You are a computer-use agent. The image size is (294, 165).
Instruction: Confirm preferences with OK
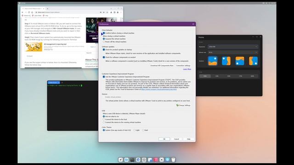point(164,139)
